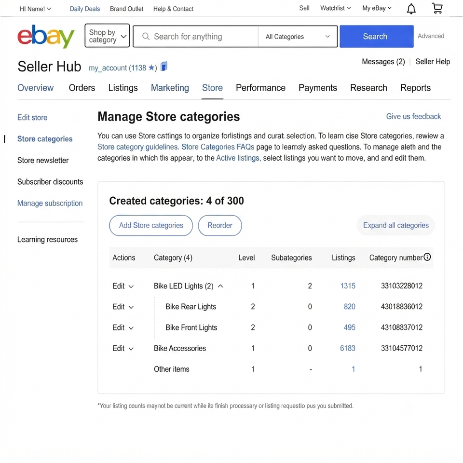Open Store Categories FAQs link
Screen dimensions: 463x463
click(x=218, y=147)
